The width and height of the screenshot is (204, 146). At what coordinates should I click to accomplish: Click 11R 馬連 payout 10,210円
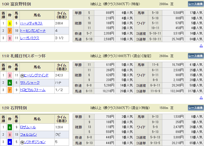click(x=108, y=91)
